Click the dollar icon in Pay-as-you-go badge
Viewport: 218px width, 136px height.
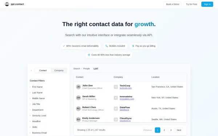(133, 46)
